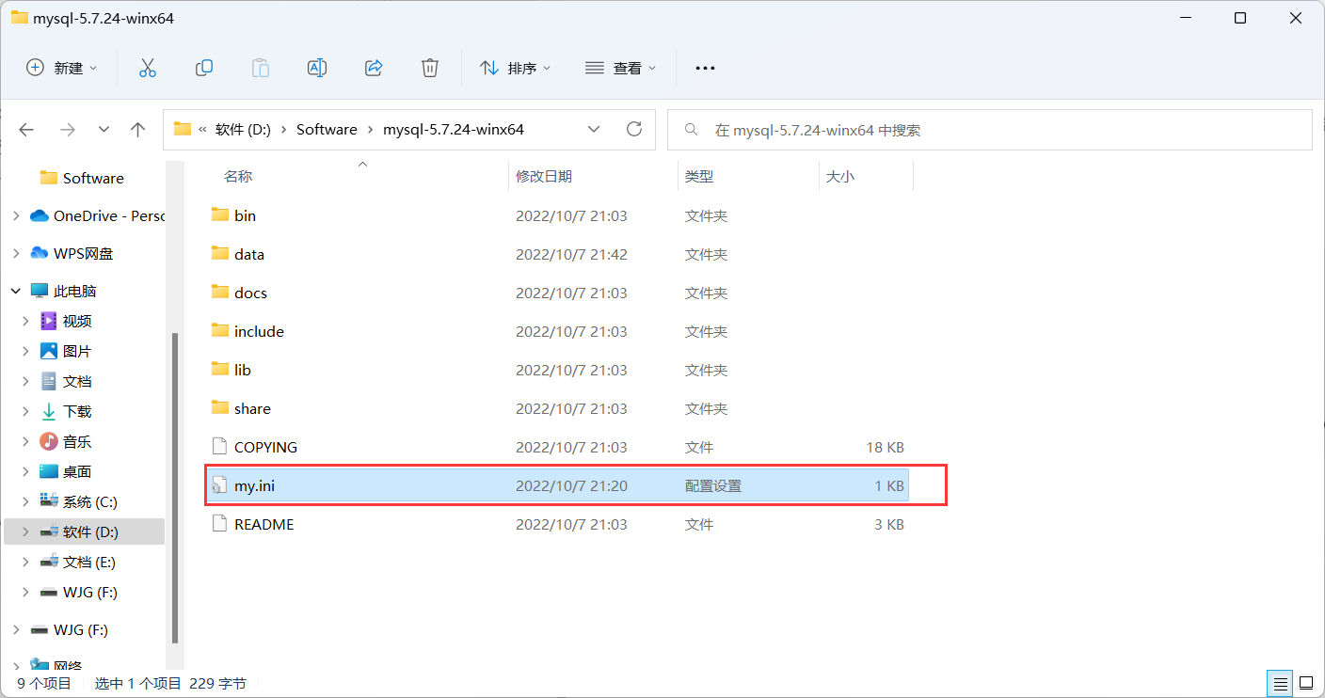Sort by 修改日期 column header
This screenshot has width=1325, height=698.
pos(544,176)
